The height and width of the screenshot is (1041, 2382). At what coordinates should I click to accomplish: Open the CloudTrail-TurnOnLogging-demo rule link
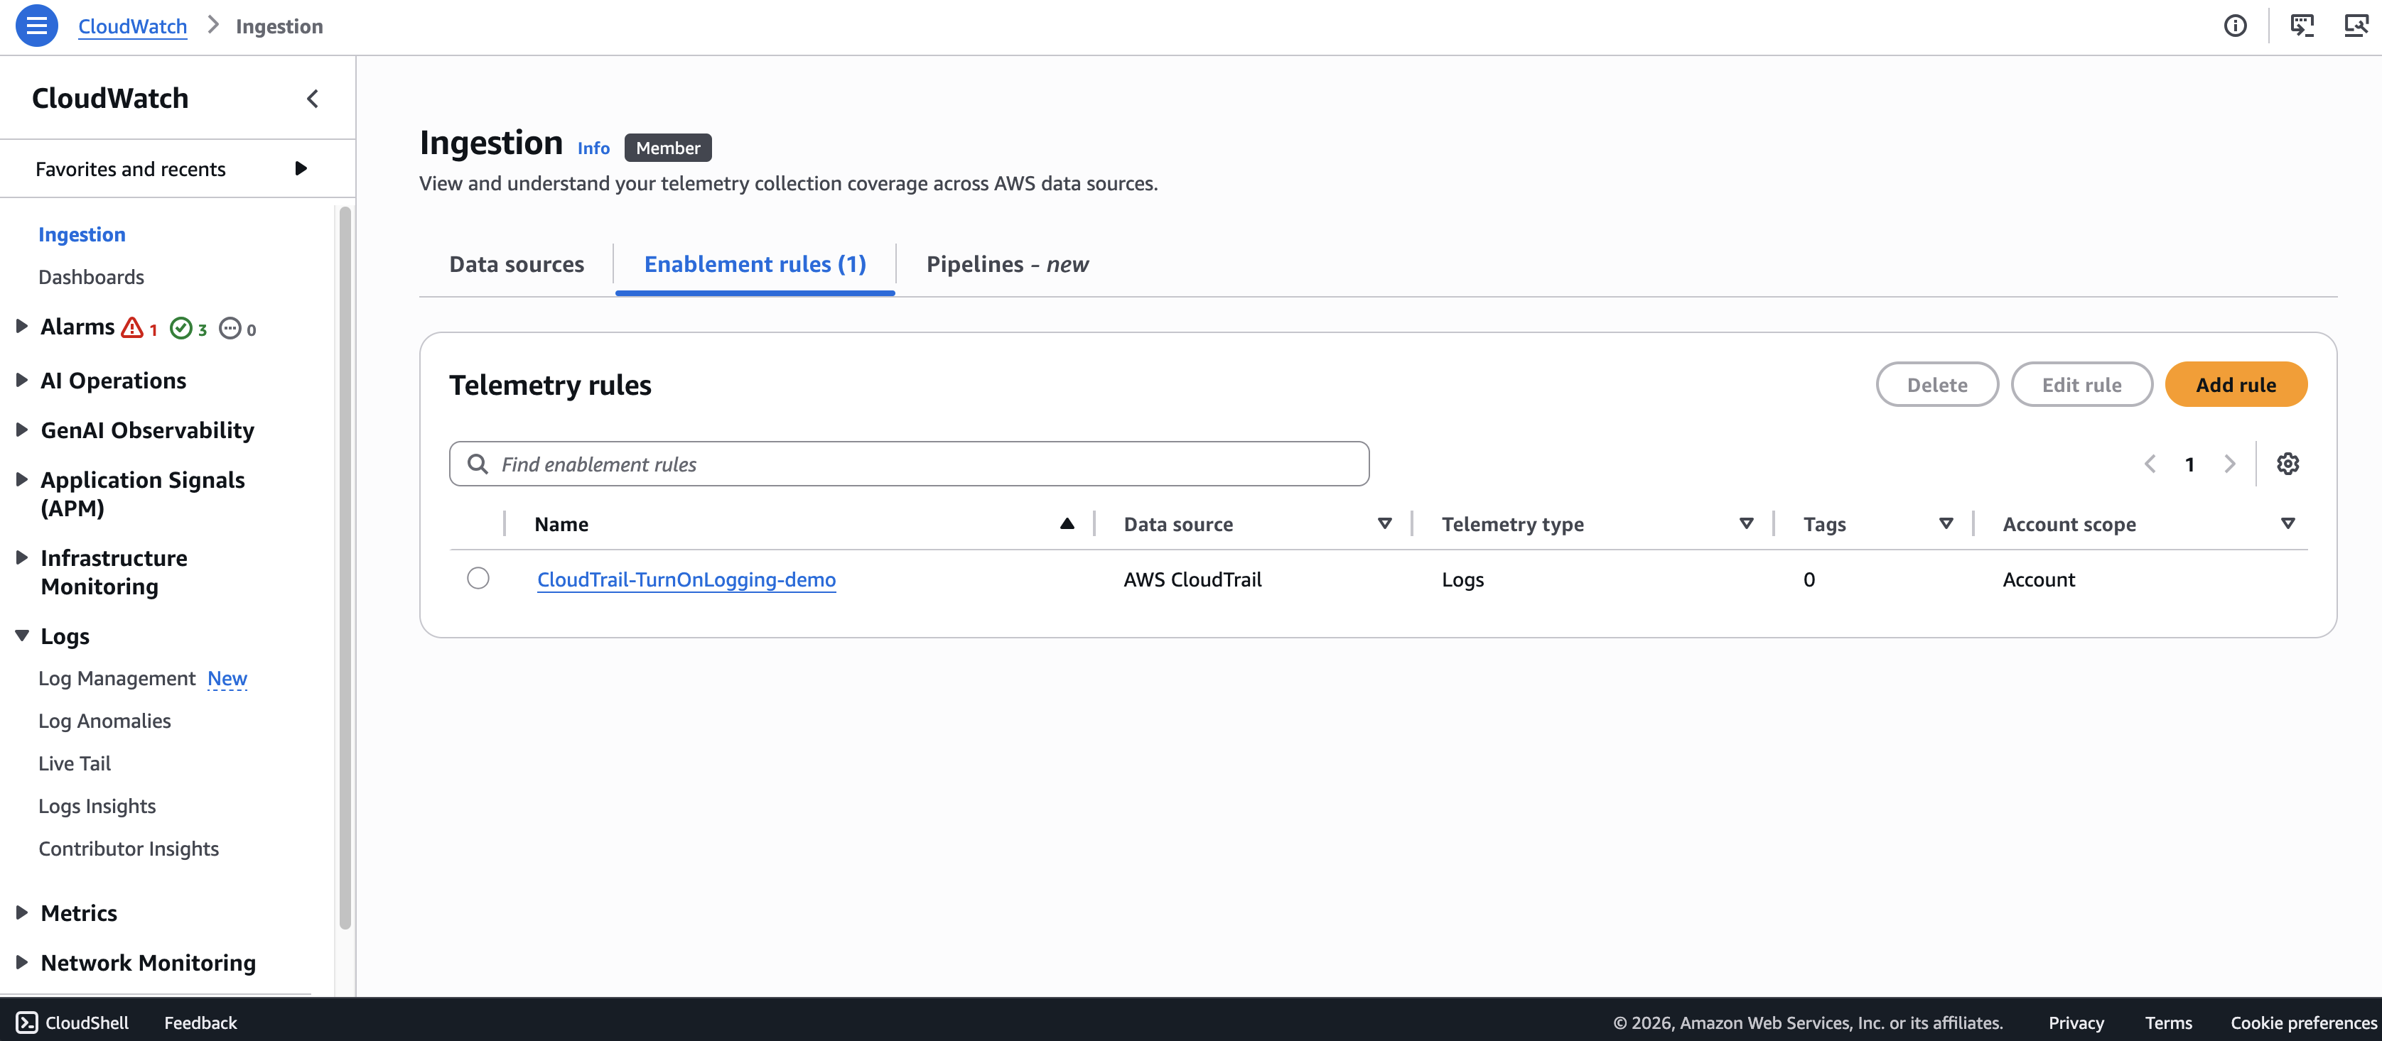click(686, 579)
